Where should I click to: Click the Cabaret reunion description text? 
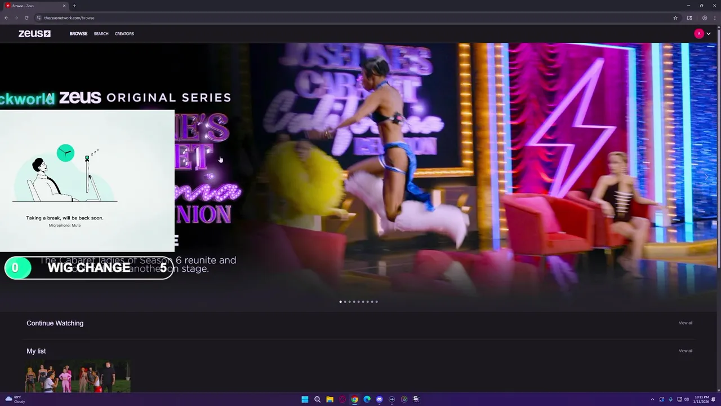(137, 264)
